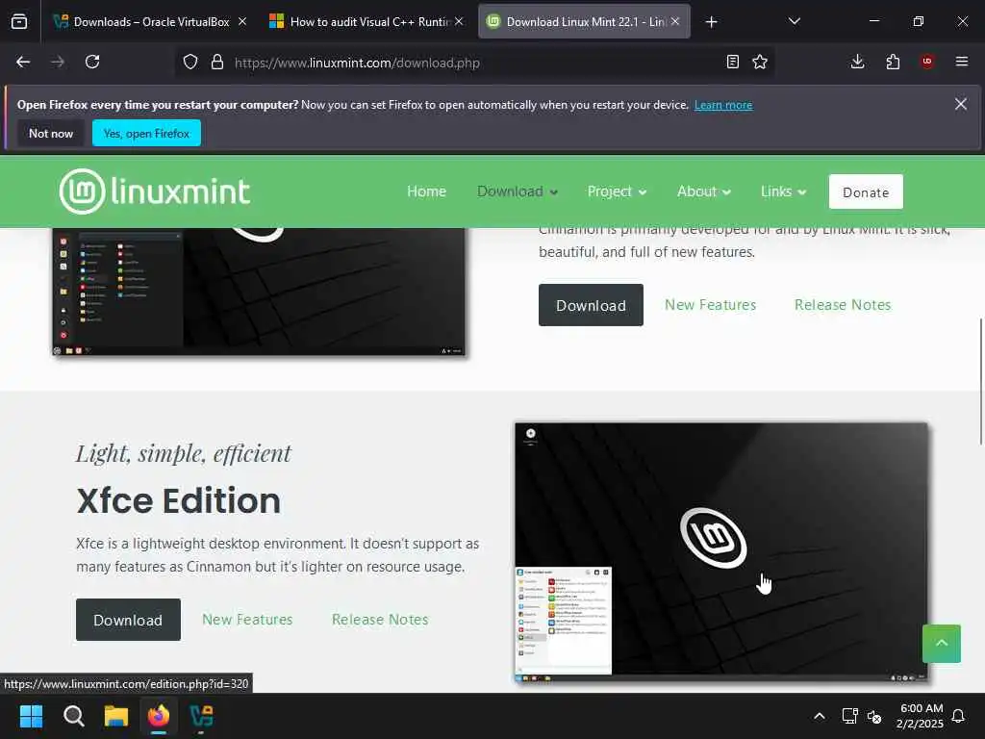Select Download Linux Mint 22.1 tab
Screen dimensions: 985x739
point(584,21)
